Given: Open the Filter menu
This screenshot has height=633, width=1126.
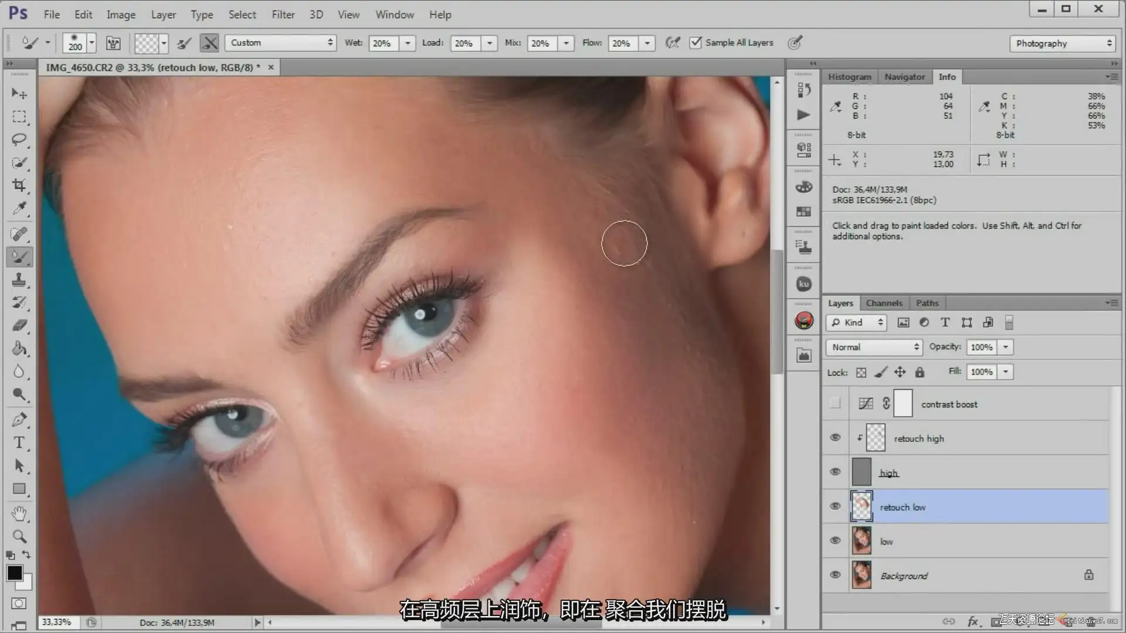Looking at the screenshot, I should 283,15.
